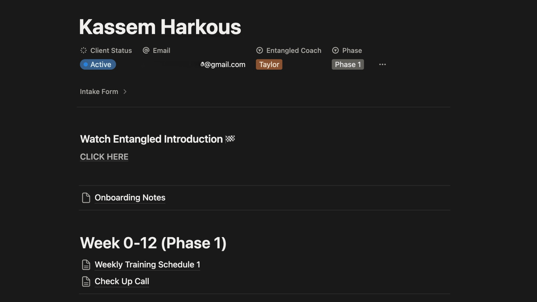Screen dimensions: 537x302
Task: Open the Onboarding Notes page
Action: pyautogui.click(x=130, y=197)
